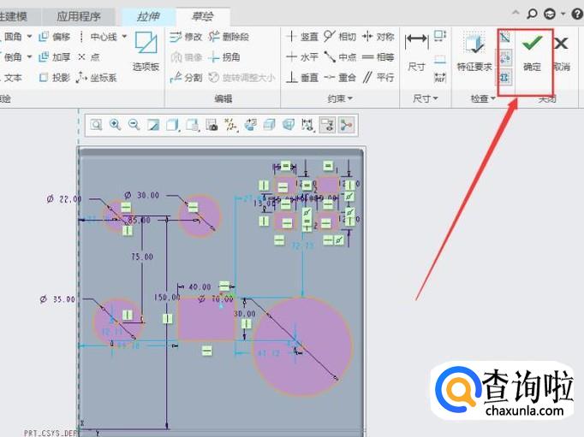Open the datum display filters icon
Screen dimensions: 584x437
pos(231,125)
